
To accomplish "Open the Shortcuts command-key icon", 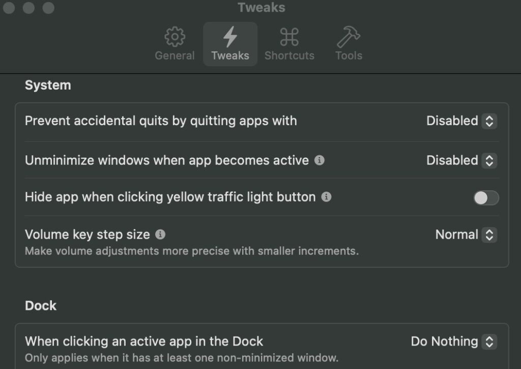I will [x=289, y=37].
